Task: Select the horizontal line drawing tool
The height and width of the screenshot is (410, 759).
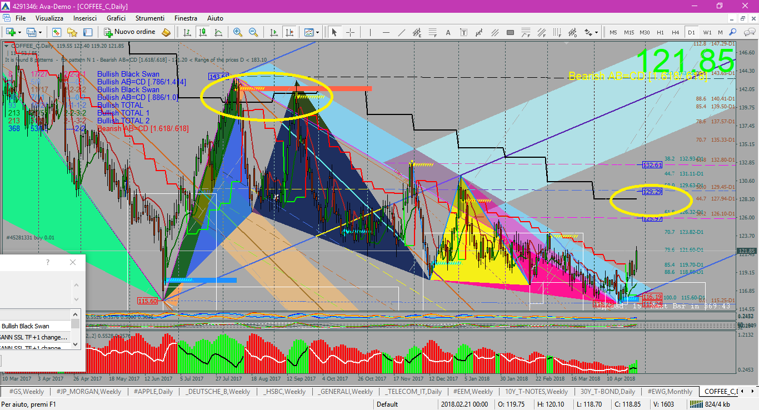Action: pos(386,32)
